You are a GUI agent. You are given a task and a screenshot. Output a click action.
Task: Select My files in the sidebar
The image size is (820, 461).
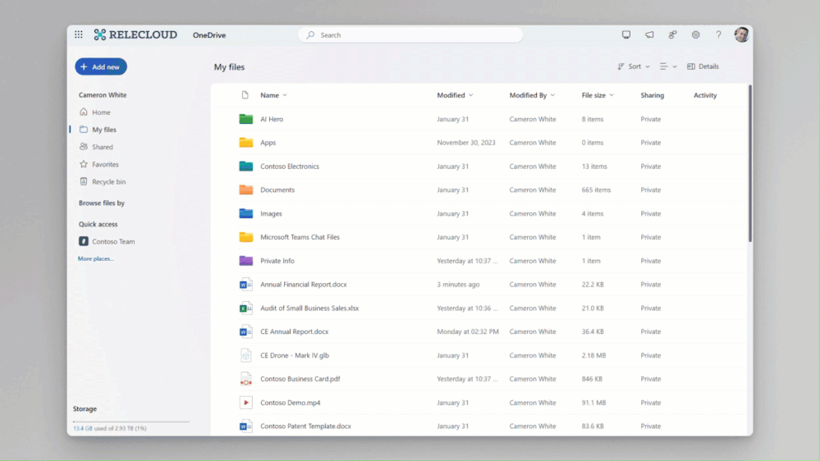click(x=104, y=130)
